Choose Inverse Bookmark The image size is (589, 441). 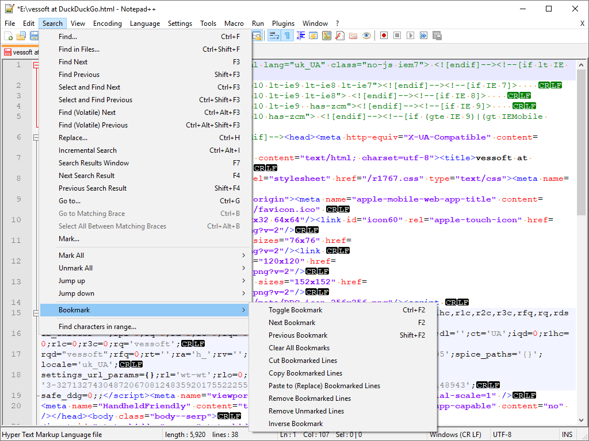tap(343, 424)
